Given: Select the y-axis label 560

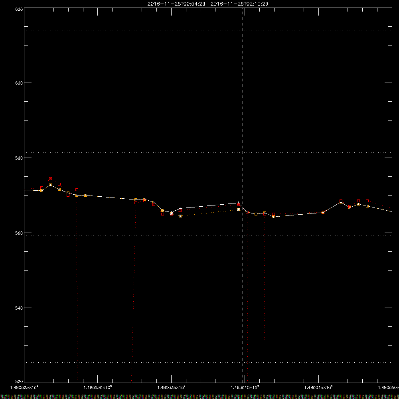Looking at the screenshot, I should coord(19,233).
